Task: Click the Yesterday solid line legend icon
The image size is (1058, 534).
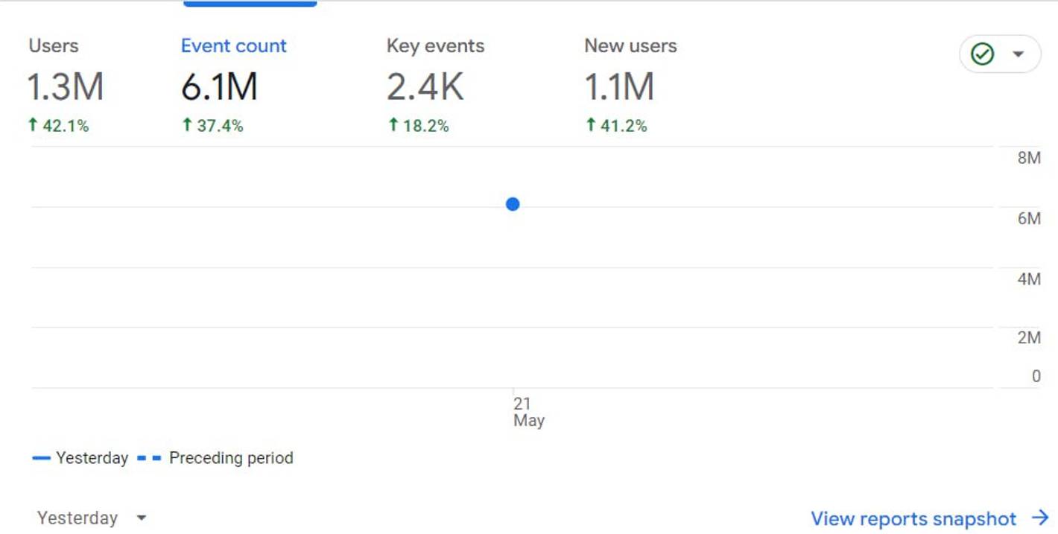Action: pyautogui.click(x=40, y=458)
